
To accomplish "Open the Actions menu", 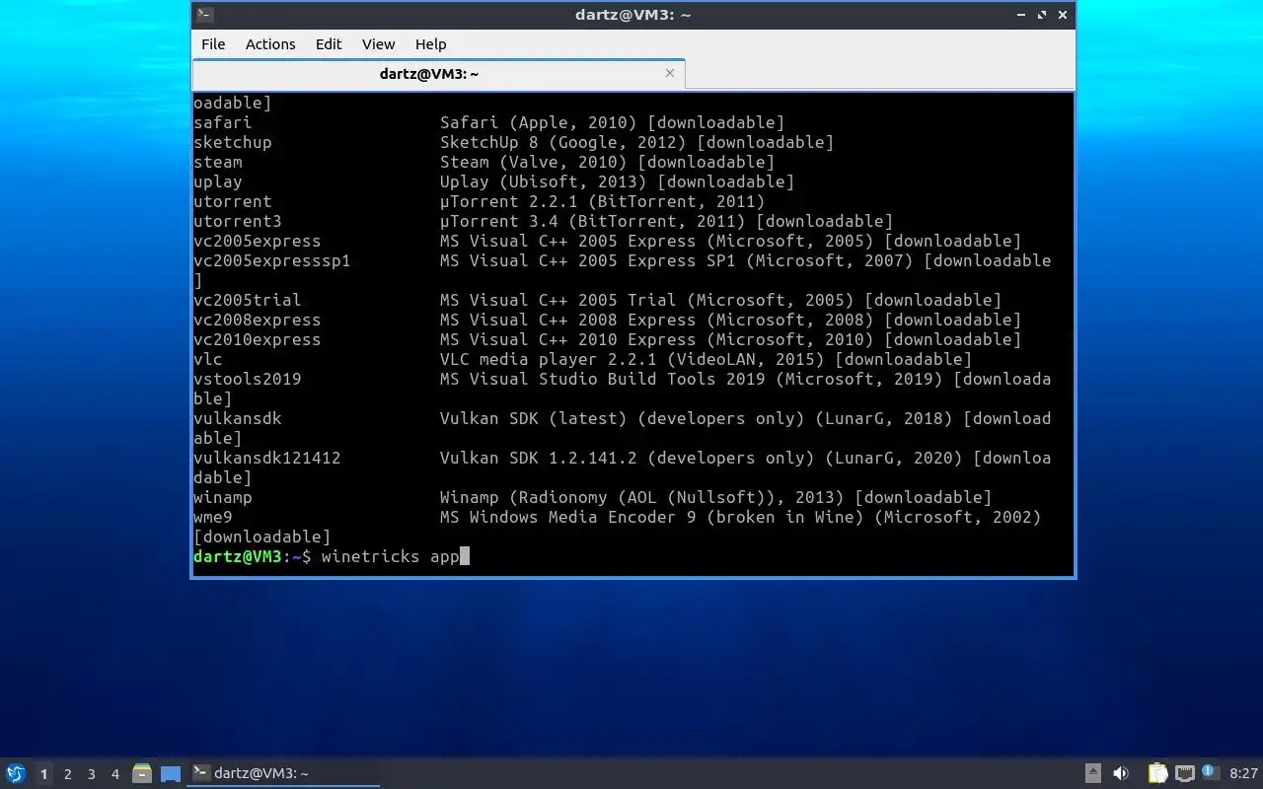I will [270, 43].
